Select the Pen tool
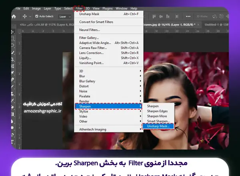The height and width of the screenshot is (176, 240). pos(12,135)
